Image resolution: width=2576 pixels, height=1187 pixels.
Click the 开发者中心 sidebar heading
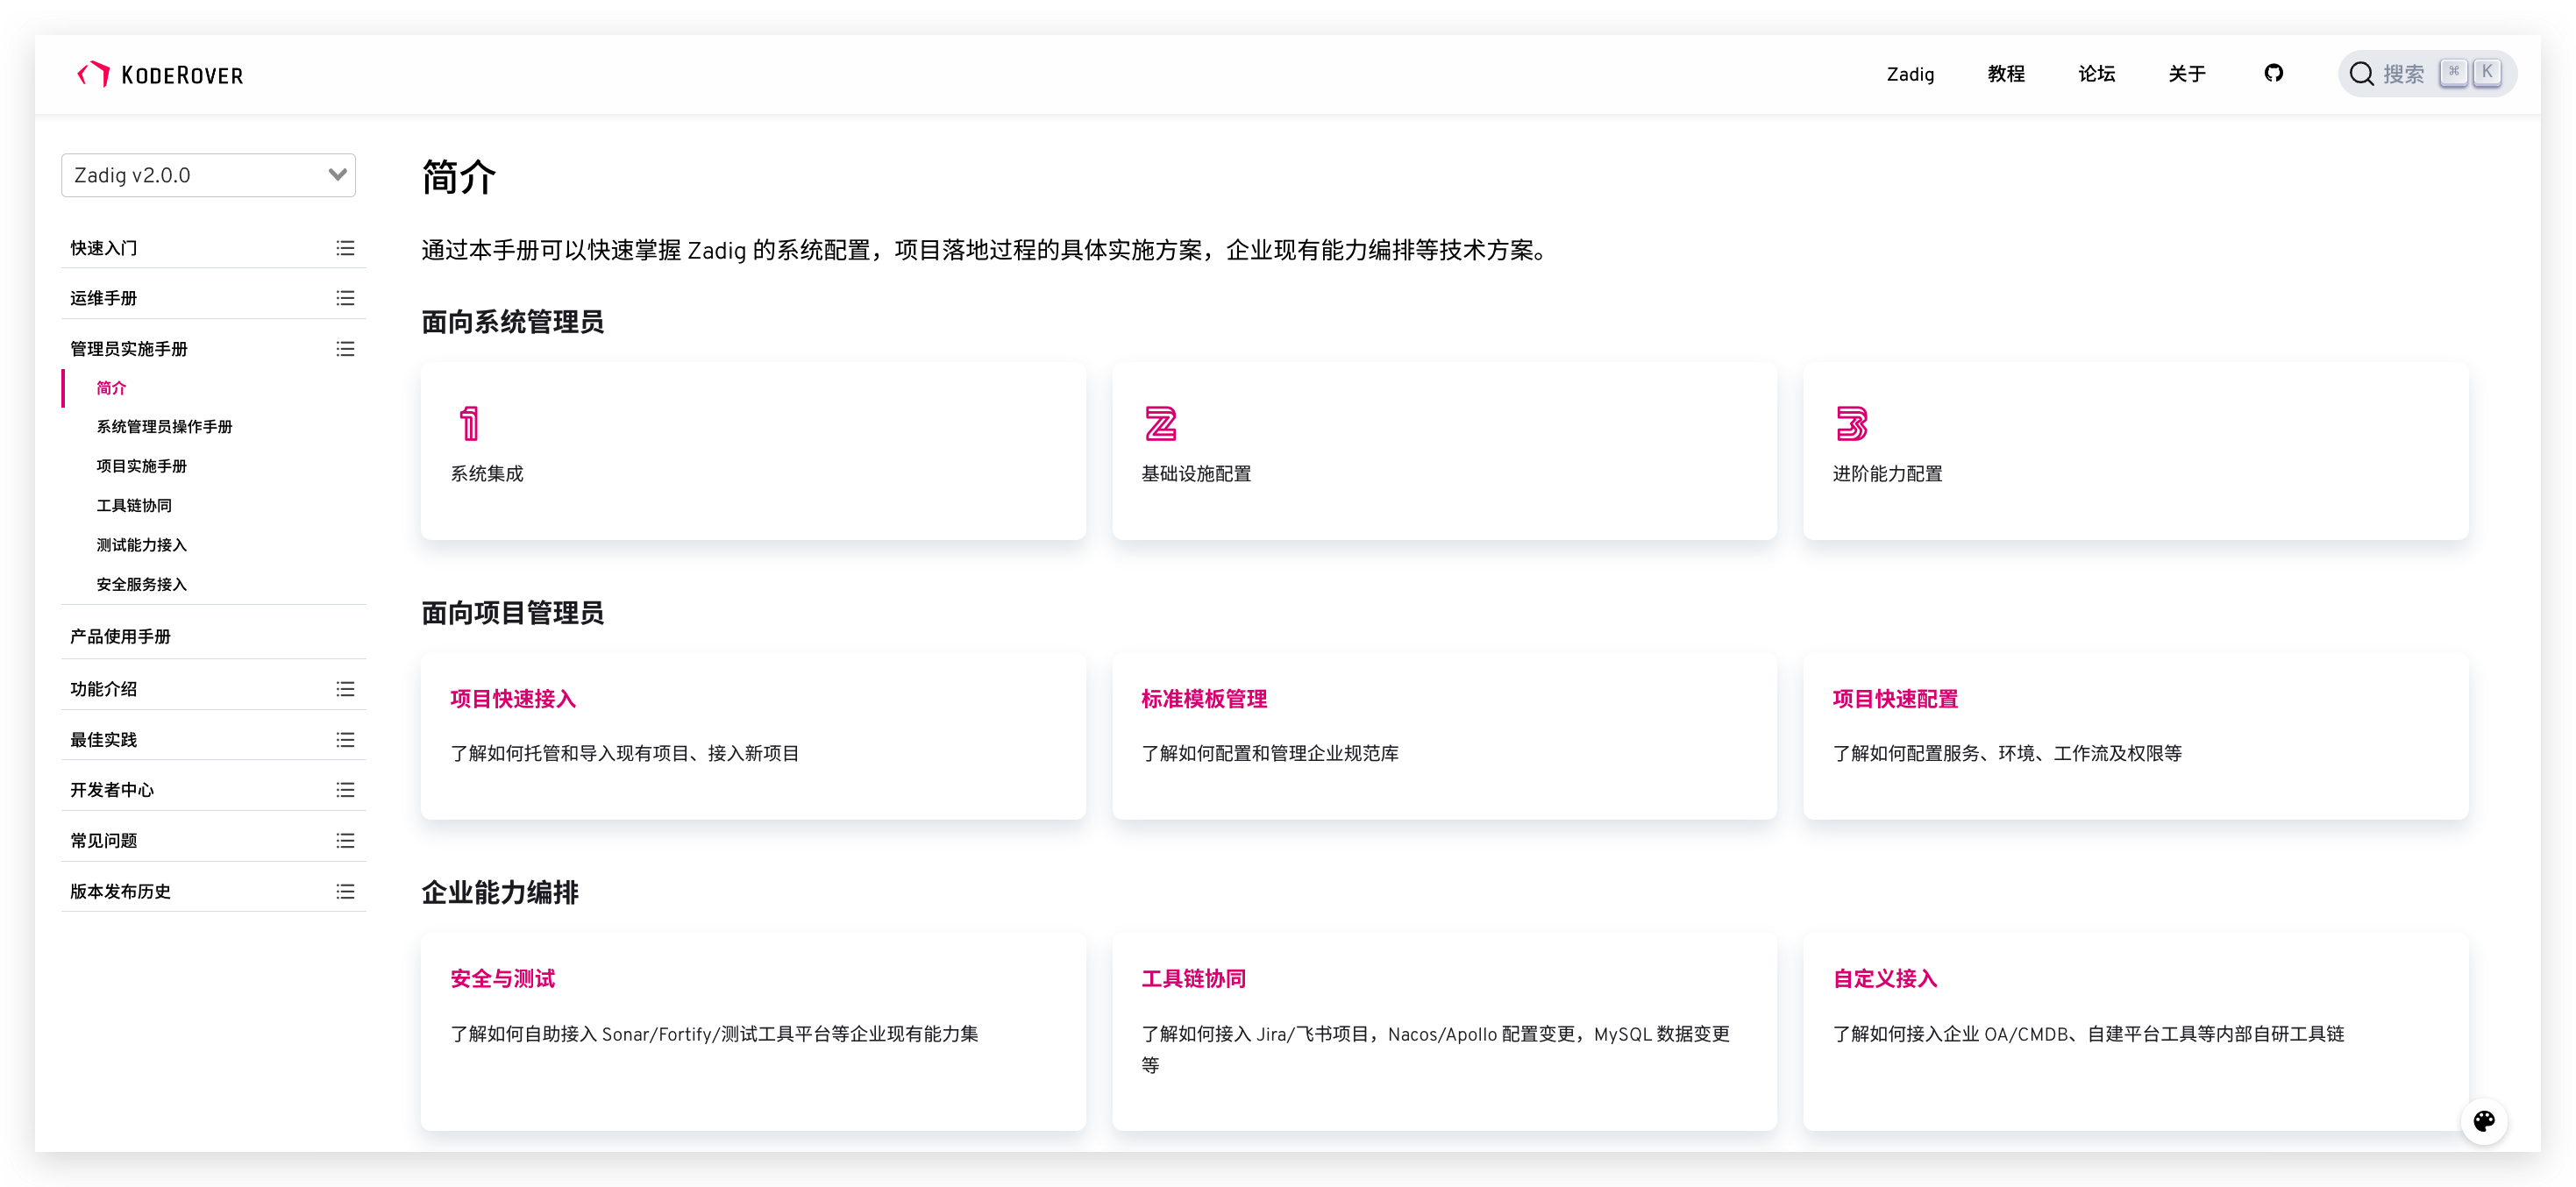[x=111, y=790]
